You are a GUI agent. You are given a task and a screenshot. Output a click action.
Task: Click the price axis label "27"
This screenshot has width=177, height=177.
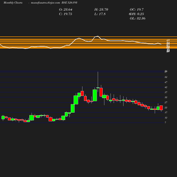coord(166,102)
